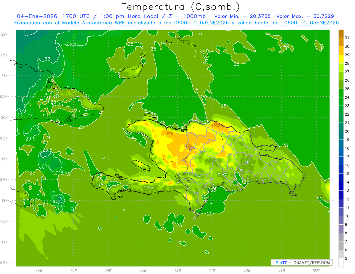Image resolution: width=355 pixels, height=274 pixels.
Task: Click the color bar label "31"
Action: 347,38
